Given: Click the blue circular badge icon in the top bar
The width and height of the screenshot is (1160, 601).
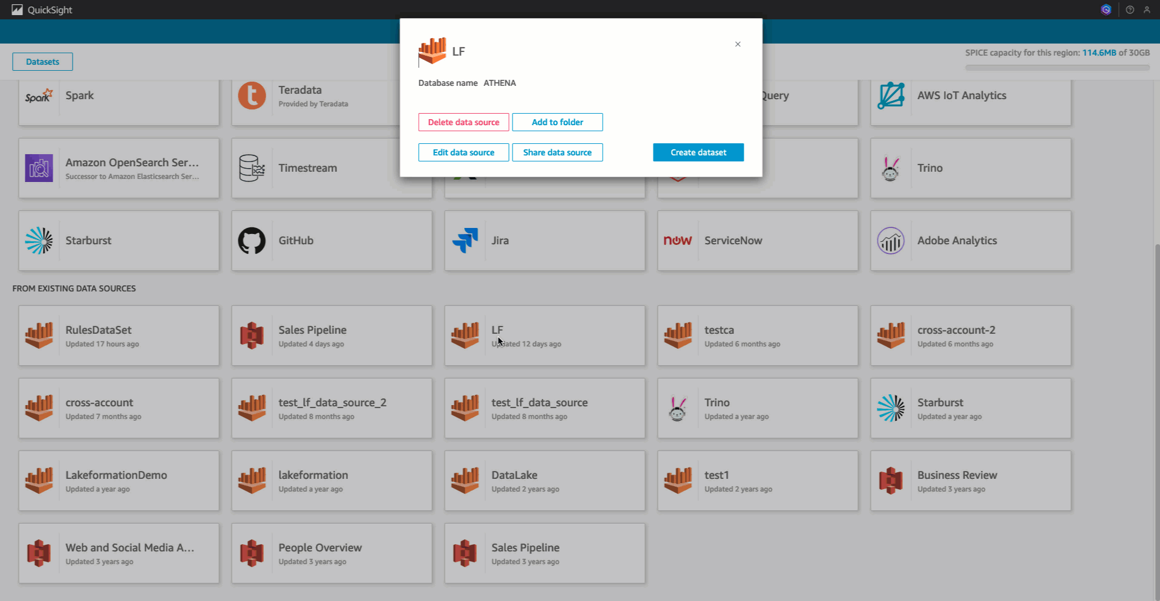Looking at the screenshot, I should point(1106,10).
